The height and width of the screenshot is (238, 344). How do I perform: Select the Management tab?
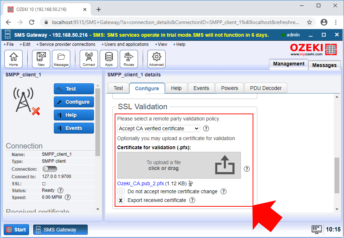pyautogui.click(x=289, y=64)
